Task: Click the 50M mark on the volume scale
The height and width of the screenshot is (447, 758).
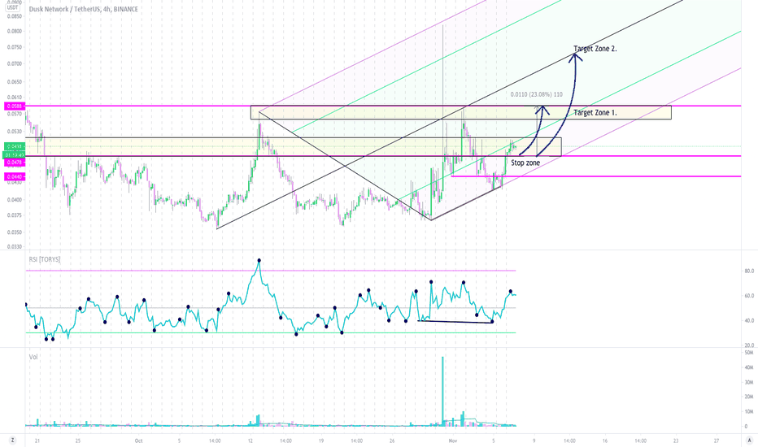Action: (749, 353)
